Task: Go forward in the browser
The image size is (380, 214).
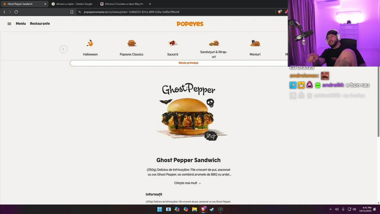Action: [x=10, y=12]
